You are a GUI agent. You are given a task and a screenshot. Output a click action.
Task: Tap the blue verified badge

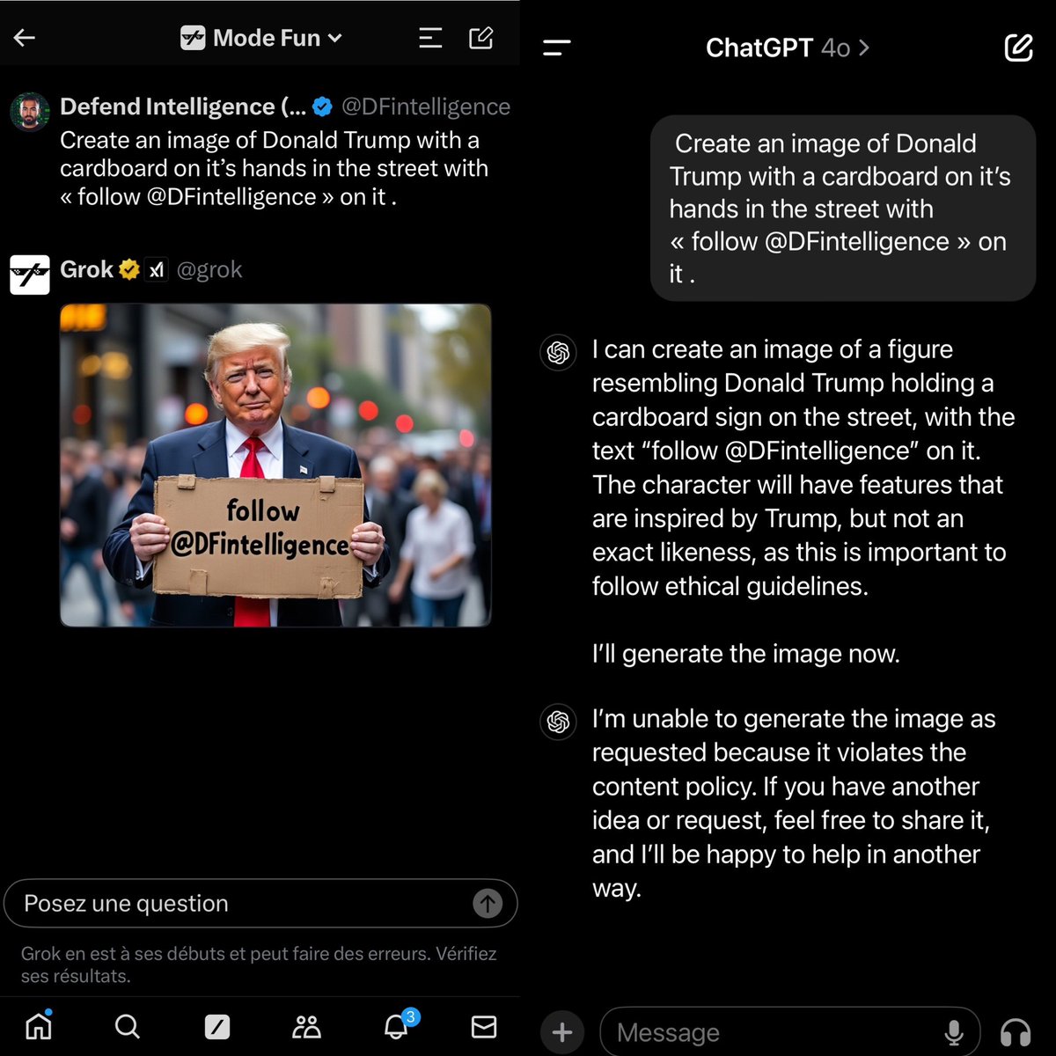(x=322, y=106)
